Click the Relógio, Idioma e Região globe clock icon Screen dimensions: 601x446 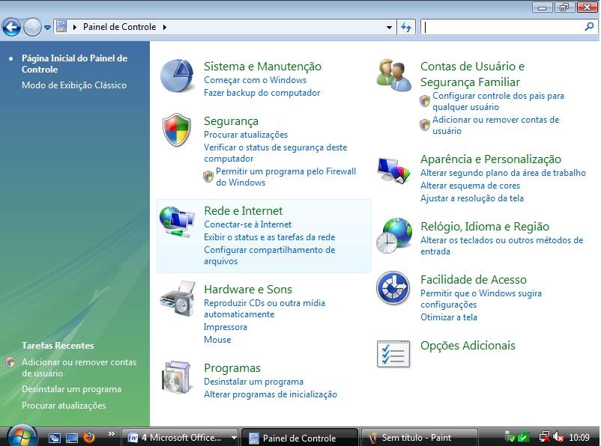[394, 236]
